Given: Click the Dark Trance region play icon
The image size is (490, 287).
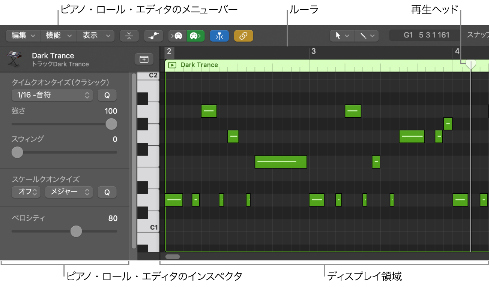Looking at the screenshot, I should pos(172,65).
